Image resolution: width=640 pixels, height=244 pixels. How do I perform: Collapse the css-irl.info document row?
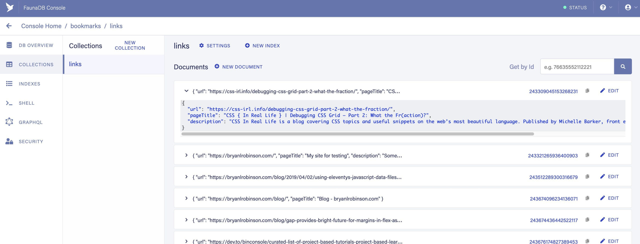point(186,91)
